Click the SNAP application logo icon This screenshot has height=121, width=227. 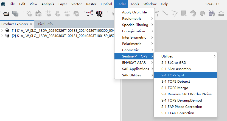pyautogui.click(x=3, y=4)
